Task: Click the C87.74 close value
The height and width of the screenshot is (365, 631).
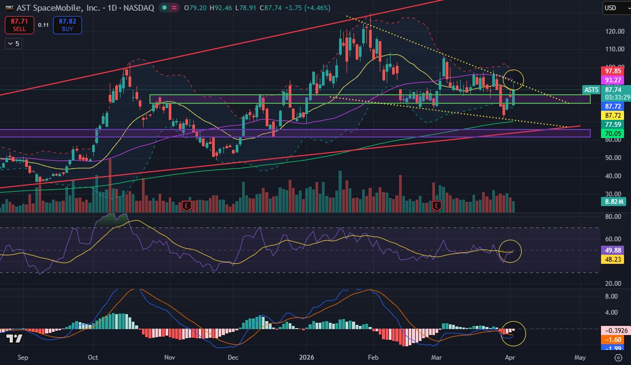Action: tap(271, 7)
